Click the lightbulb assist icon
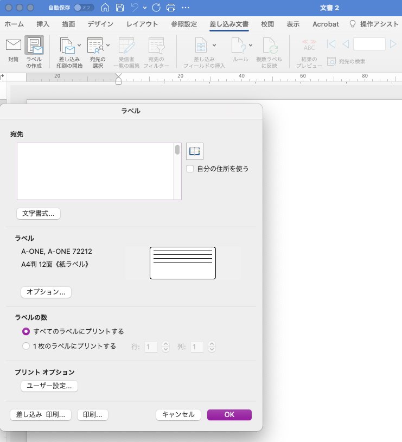Screen dimensions: 402x442 click(353, 24)
